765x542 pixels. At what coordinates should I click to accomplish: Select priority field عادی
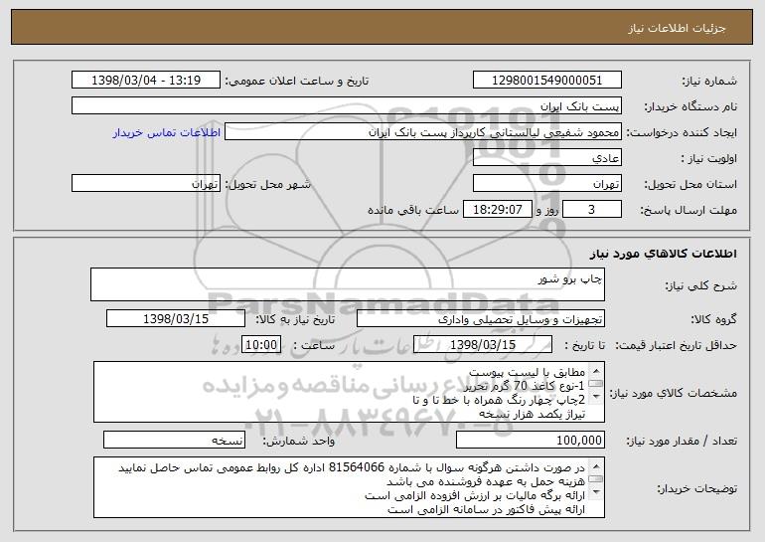click(546, 158)
